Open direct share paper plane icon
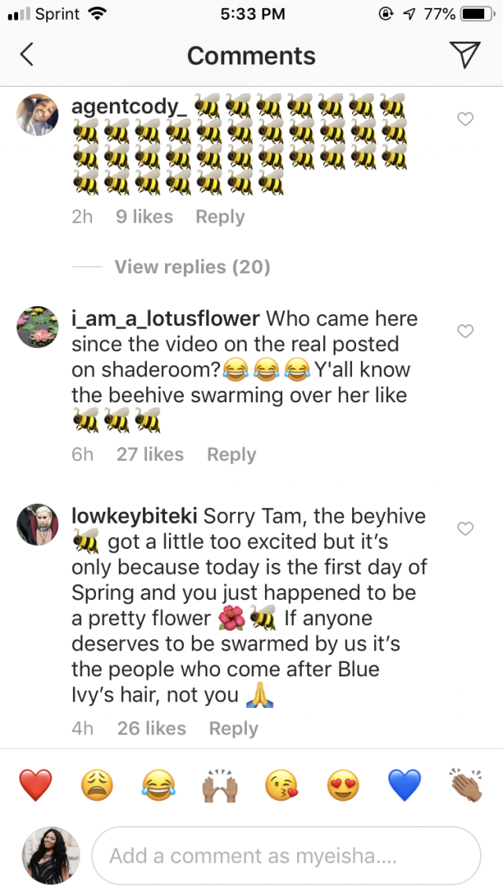 [x=464, y=54]
